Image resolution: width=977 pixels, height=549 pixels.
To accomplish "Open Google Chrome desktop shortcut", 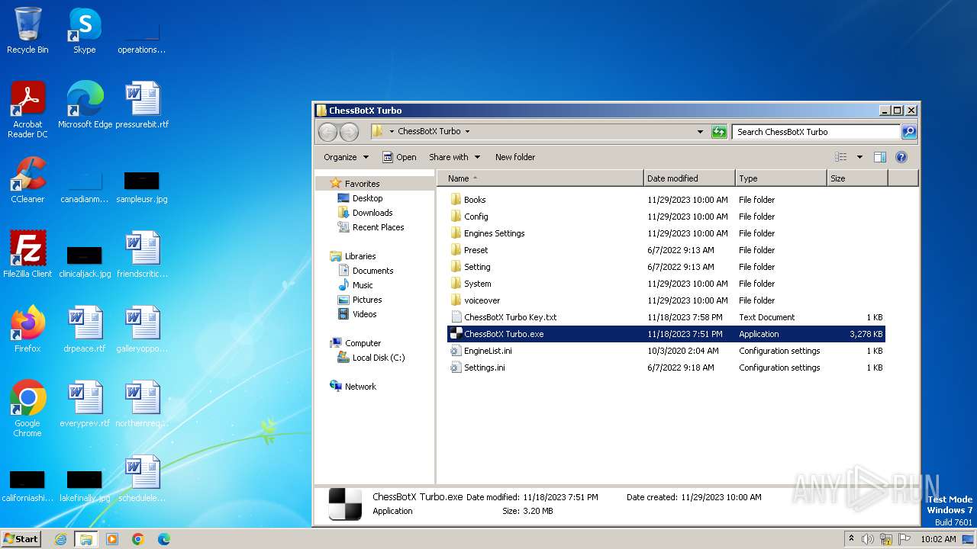I will pos(27,408).
